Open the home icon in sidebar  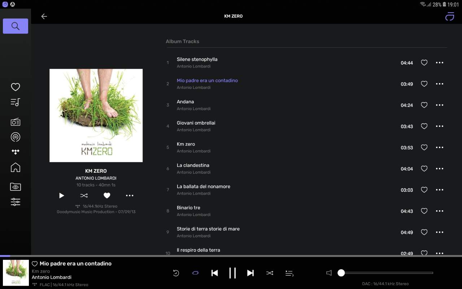point(15,167)
